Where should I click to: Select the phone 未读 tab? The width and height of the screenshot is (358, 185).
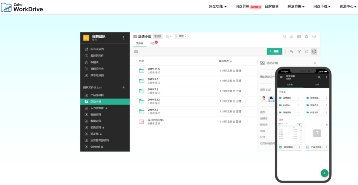coord(317,85)
